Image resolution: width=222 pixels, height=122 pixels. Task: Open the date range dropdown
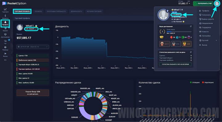[x=33, y=47]
